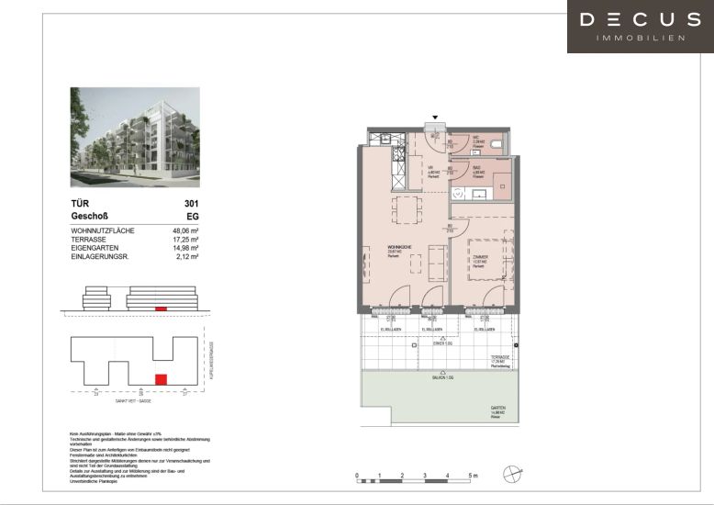714x505 pixels.
Task: Click the north arrow compass symbol
Action: [512, 475]
